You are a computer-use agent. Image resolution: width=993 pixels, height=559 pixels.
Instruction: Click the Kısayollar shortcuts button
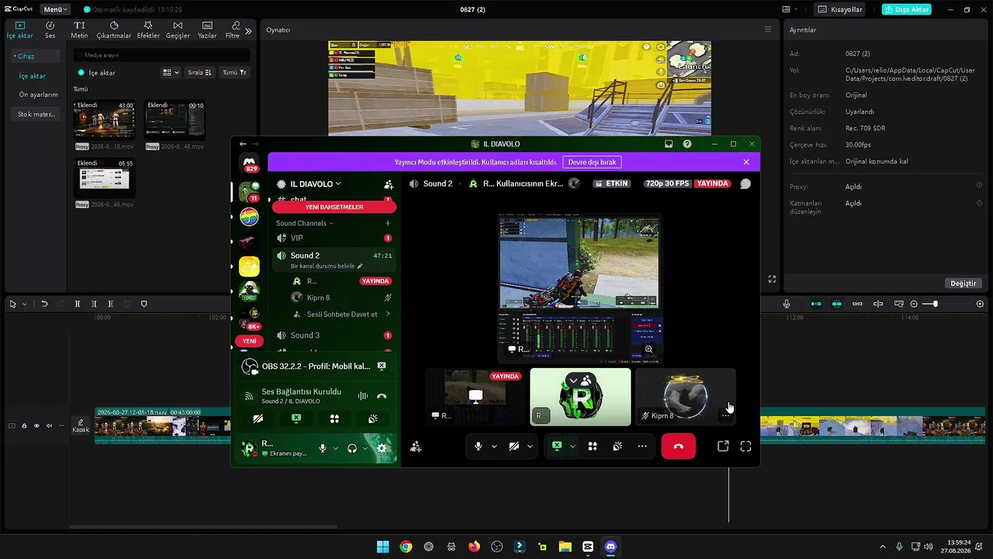839,9
